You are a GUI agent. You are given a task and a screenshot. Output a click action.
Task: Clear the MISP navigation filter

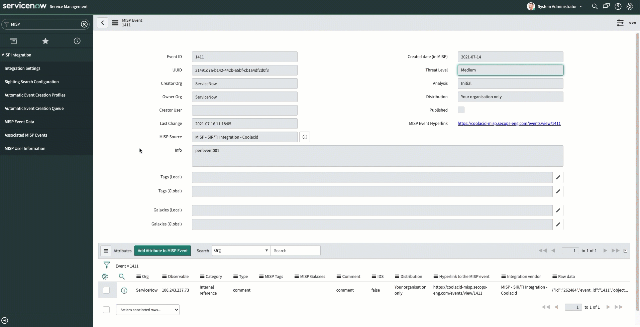(84, 24)
